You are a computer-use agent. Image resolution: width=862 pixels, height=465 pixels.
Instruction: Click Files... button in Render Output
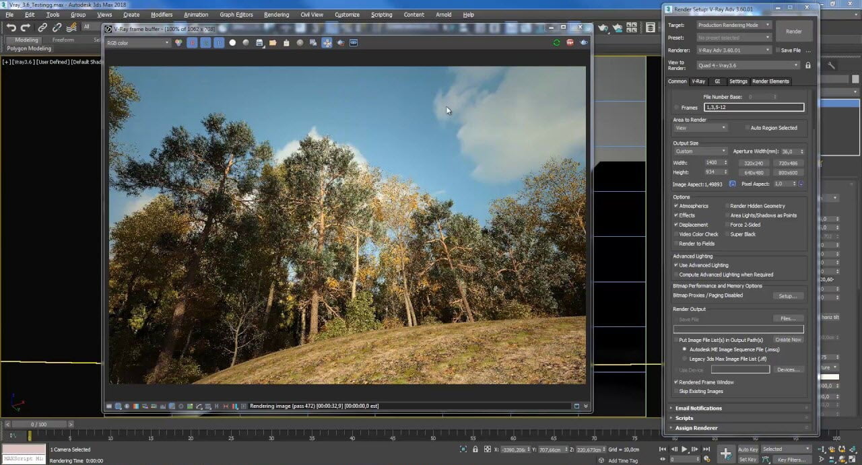788,318
